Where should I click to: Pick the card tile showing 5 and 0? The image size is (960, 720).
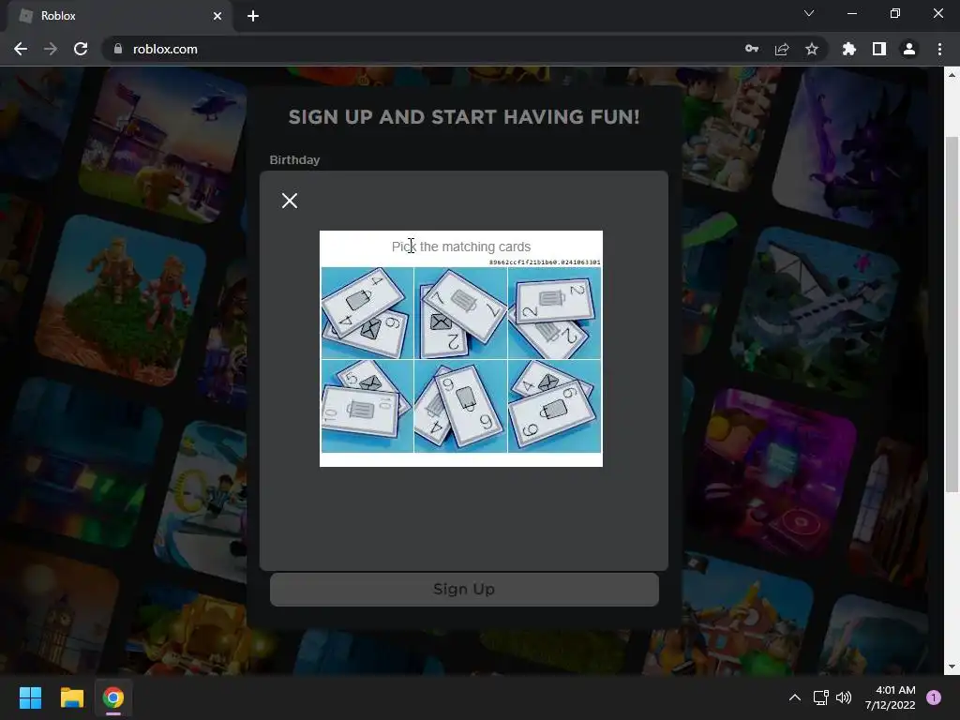point(367,407)
